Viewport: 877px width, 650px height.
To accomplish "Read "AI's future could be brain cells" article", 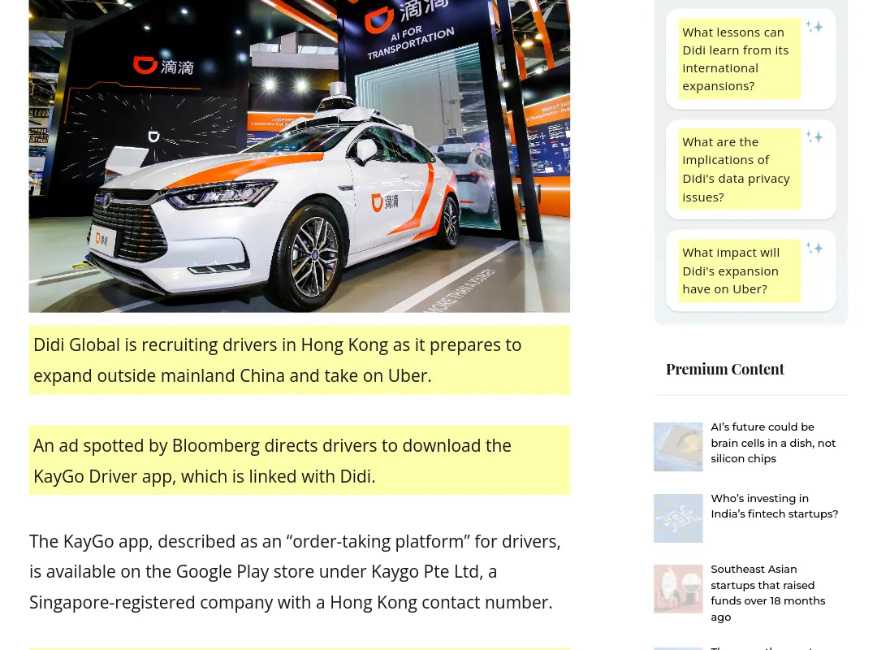I will [772, 443].
